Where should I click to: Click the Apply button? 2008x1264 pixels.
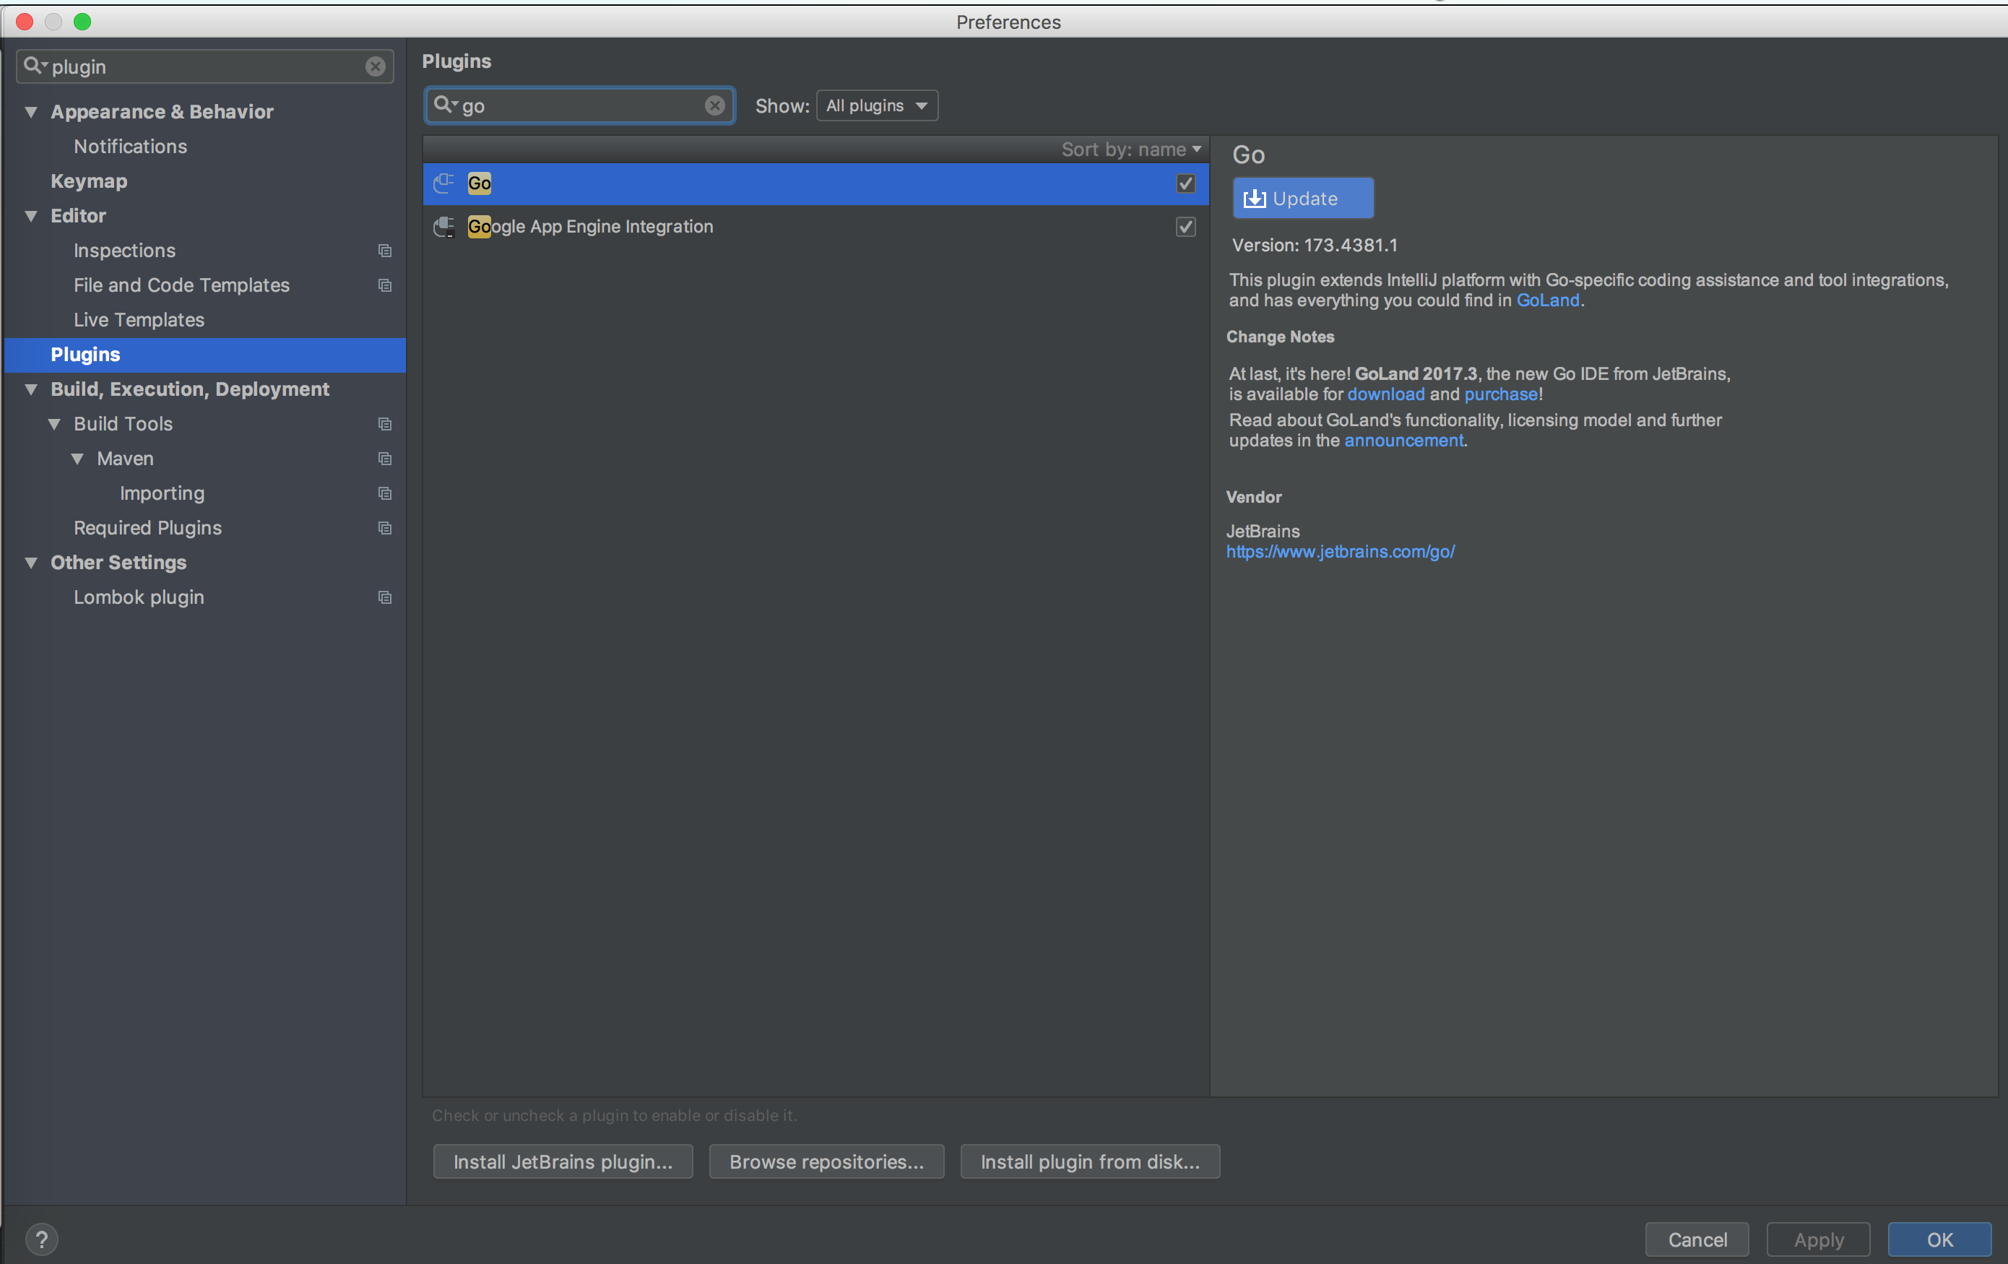(x=1819, y=1240)
